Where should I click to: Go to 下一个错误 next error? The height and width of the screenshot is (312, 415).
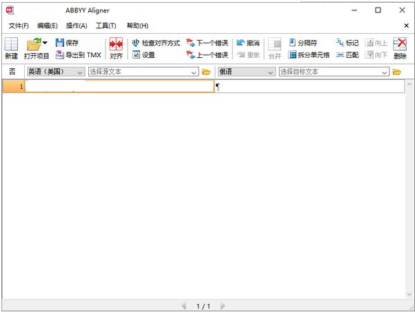click(207, 43)
